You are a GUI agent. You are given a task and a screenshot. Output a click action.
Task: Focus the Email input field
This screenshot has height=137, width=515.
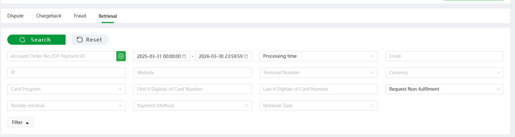coord(444,56)
